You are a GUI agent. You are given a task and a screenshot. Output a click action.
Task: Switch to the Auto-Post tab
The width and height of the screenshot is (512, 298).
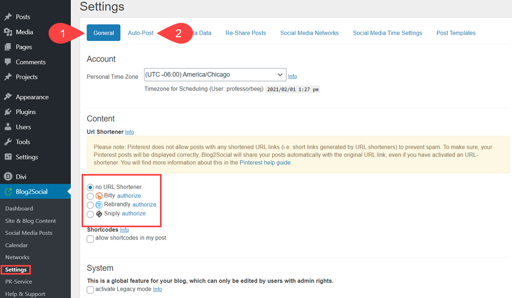click(x=141, y=33)
